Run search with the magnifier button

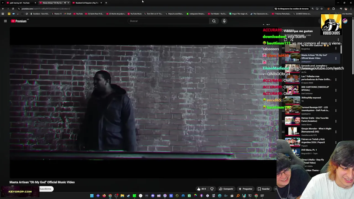click(214, 21)
